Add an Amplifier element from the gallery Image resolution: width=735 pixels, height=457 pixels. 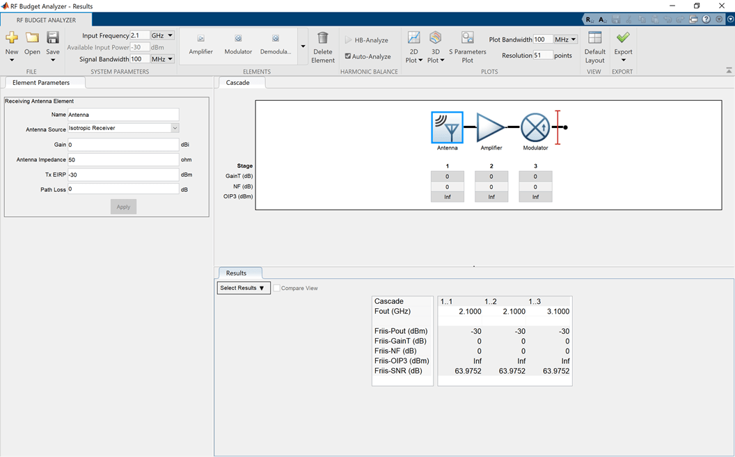(201, 44)
